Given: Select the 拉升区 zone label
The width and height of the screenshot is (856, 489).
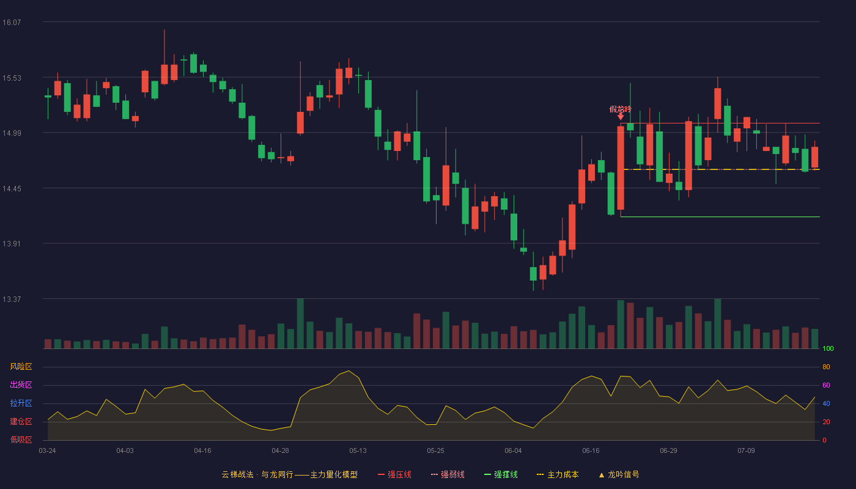Looking at the screenshot, I should [21, 403].
